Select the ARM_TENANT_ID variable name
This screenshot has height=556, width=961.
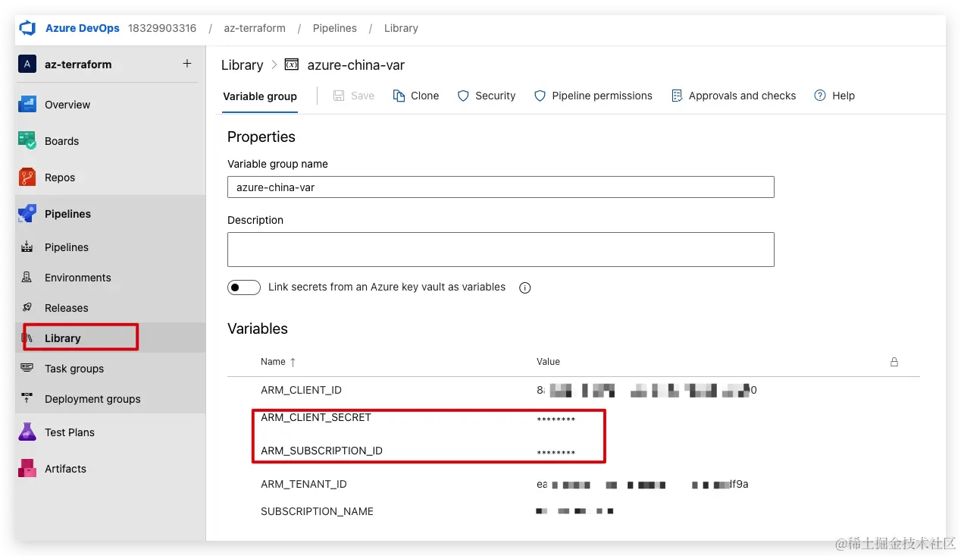[304, 484]
